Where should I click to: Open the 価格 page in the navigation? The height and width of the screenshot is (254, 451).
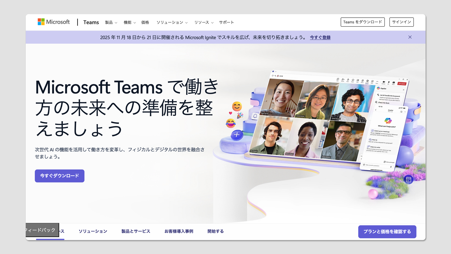[x=145, y=23]
